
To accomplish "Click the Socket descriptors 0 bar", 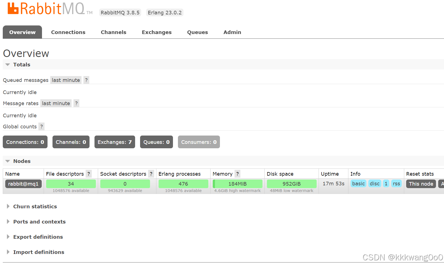I will [125, 184].
